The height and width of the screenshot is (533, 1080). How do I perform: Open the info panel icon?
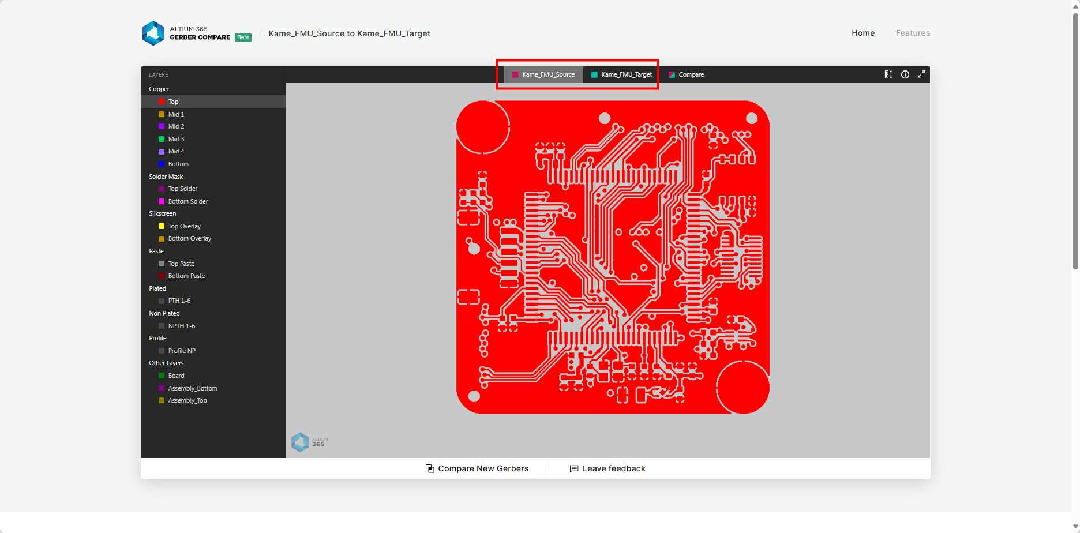pos(905,74)
